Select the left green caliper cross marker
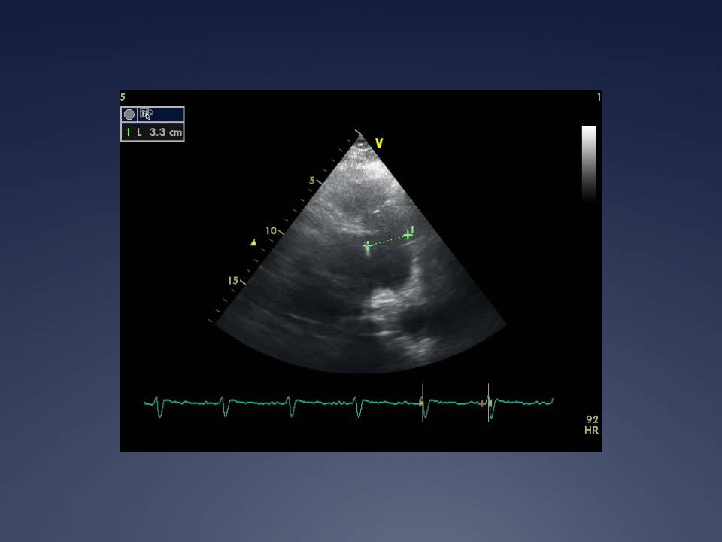The height and width of the screenshot is (542, 722). pyautogui.click(x=368, y=245)
